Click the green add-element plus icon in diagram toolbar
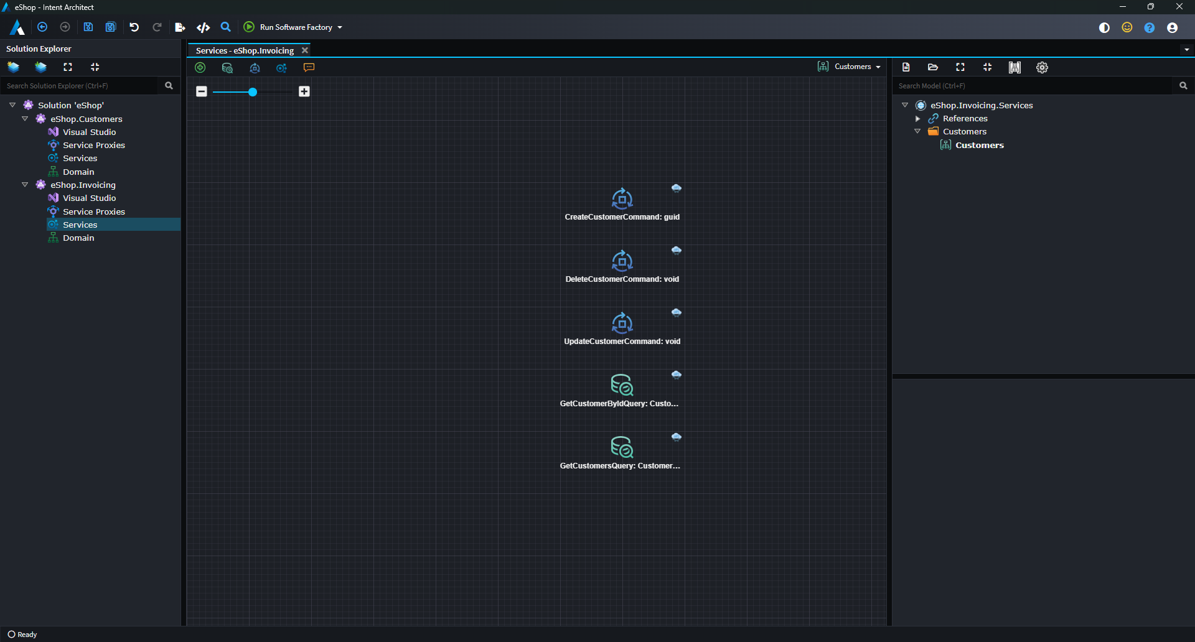The height and width of the screenshot is (642, 1195). pyautogui.click(x=200, y=68)
